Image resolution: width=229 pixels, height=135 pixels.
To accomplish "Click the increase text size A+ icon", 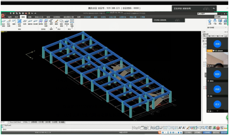I will coord(180,128).
